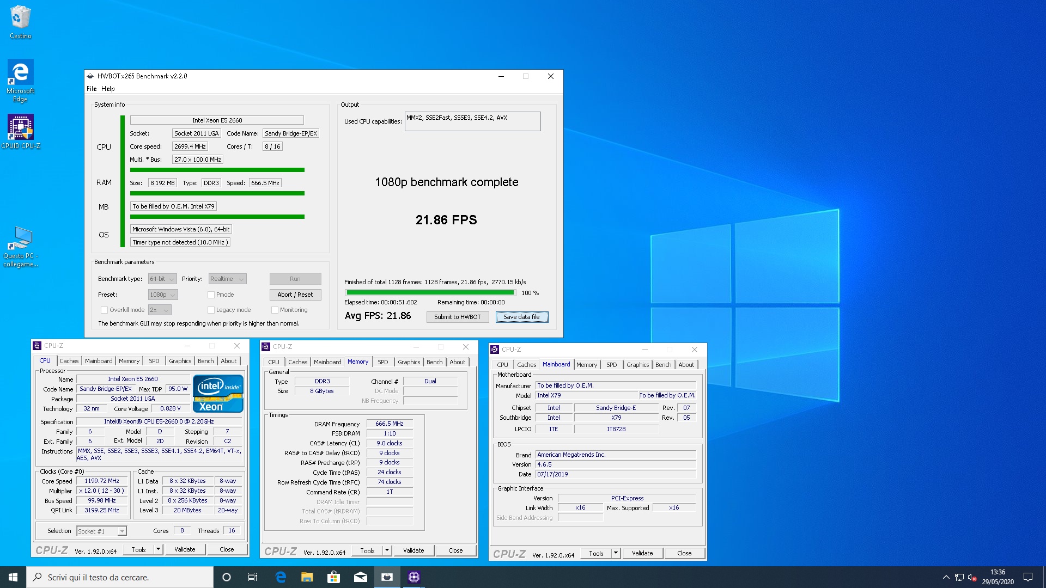Open Task View in taskbar
Viewport: 1046px width, 588px height.
(x=253, y=577)
